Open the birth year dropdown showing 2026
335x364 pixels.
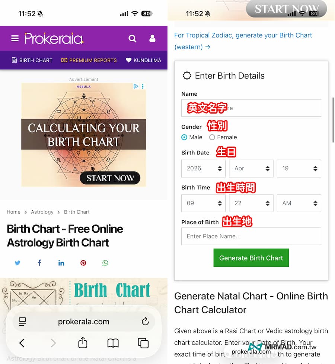(203, 169)
